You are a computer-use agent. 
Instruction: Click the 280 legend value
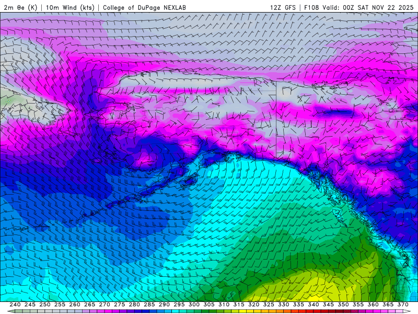point(134,305)
